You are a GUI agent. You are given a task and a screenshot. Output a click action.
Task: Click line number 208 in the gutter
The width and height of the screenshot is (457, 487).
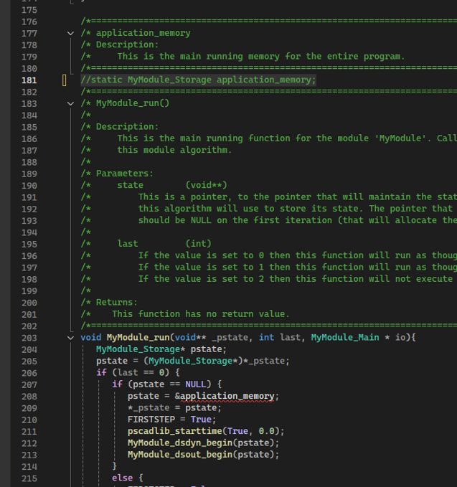[x=29, y=396]
